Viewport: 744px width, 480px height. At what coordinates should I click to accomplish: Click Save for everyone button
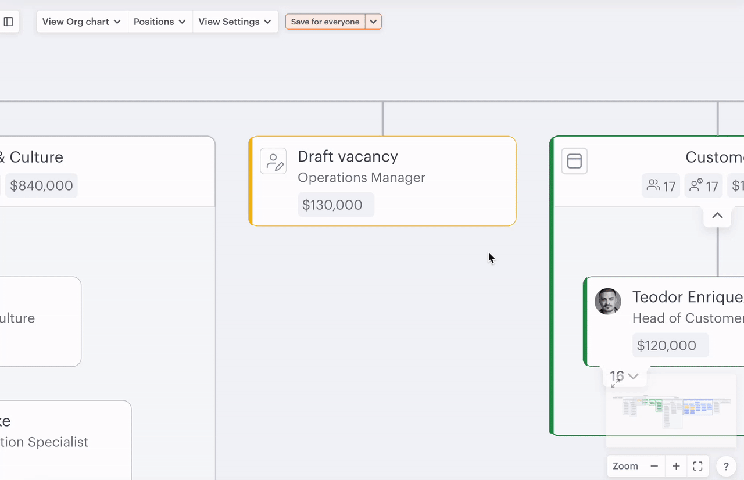point(325,22)
